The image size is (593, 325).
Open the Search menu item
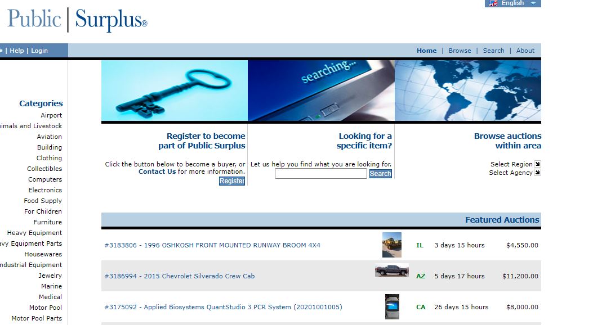tap(493, 51)
